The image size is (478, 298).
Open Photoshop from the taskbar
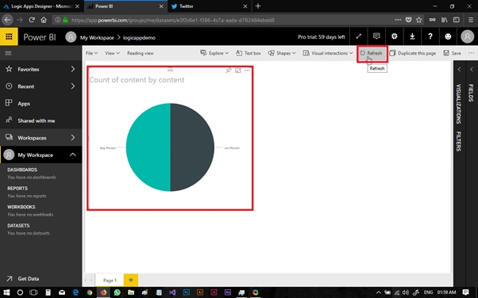point(186,292)
